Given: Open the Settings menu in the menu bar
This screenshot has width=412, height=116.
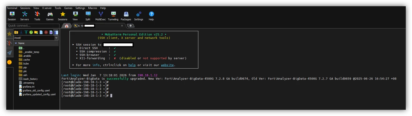Looking at the screenshot, I should click(80, 8).
